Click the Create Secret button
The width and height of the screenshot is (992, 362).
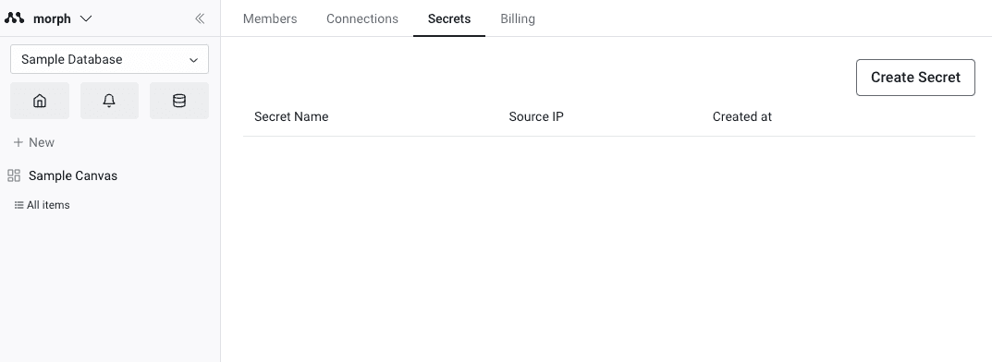(915, 78)
